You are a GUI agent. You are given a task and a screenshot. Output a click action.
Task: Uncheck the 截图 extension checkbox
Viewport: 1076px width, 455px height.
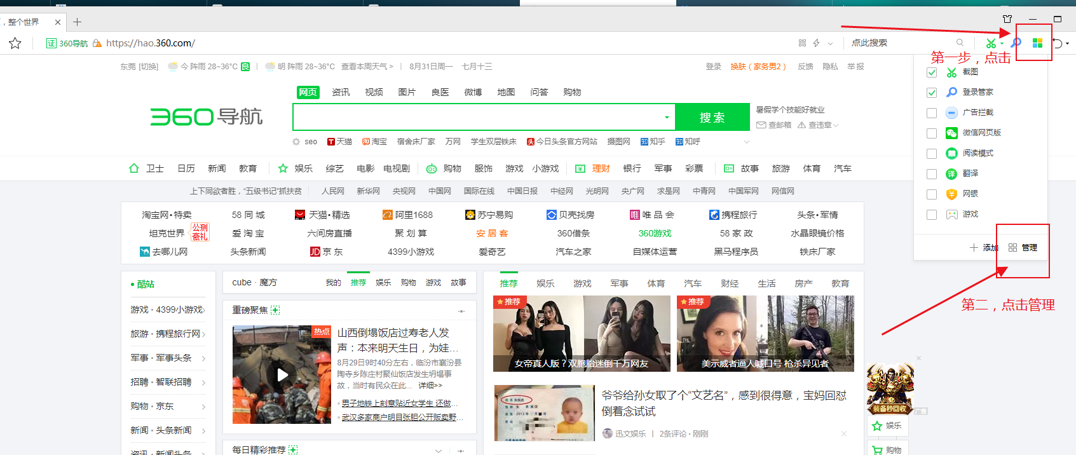point(932,72)
